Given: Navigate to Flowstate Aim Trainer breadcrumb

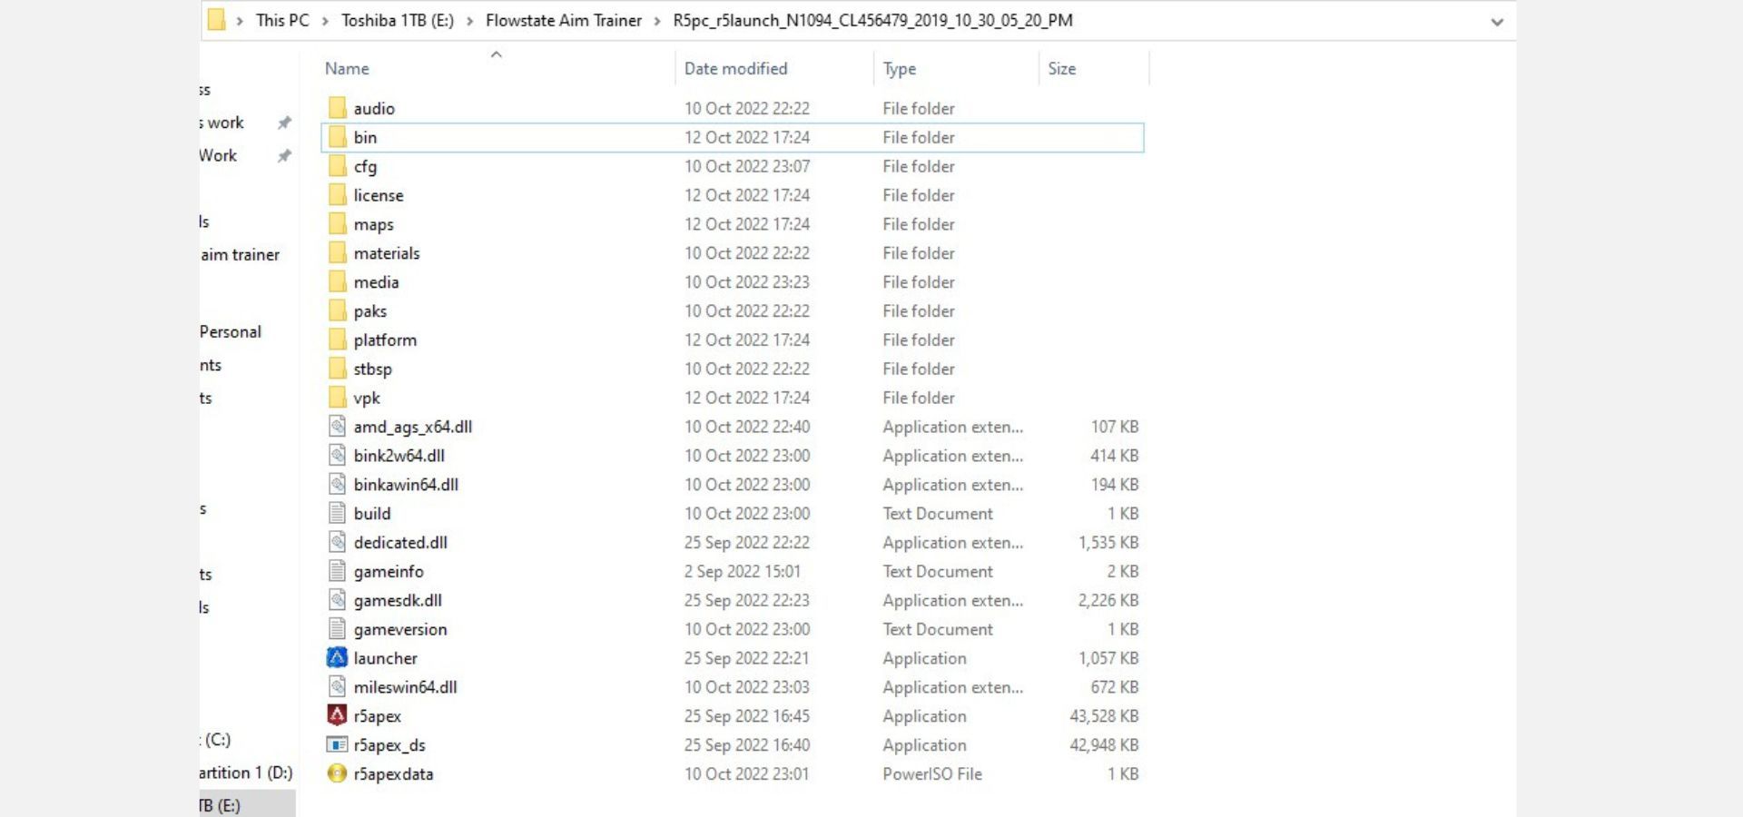Looking at the screenshot, I should pyautogui.click(x=564, y=20).
